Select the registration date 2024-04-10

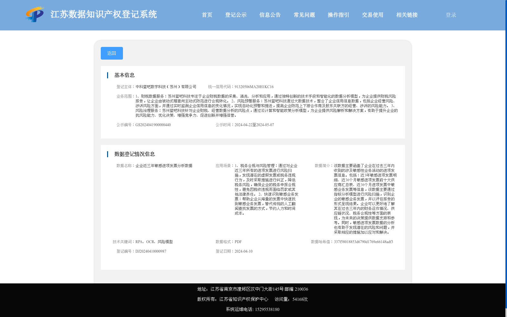point(244,251)
